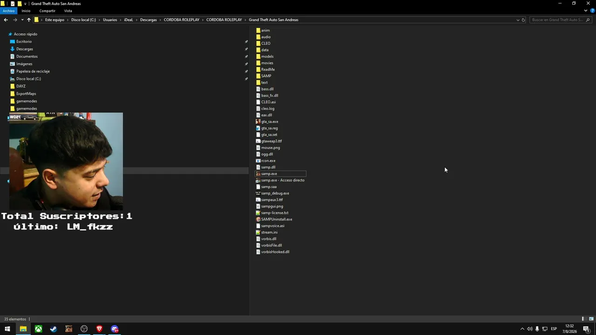Viewport: 596px width, 335px height.
Task: Click the New folder icon in the title bar
Action: 19,3
